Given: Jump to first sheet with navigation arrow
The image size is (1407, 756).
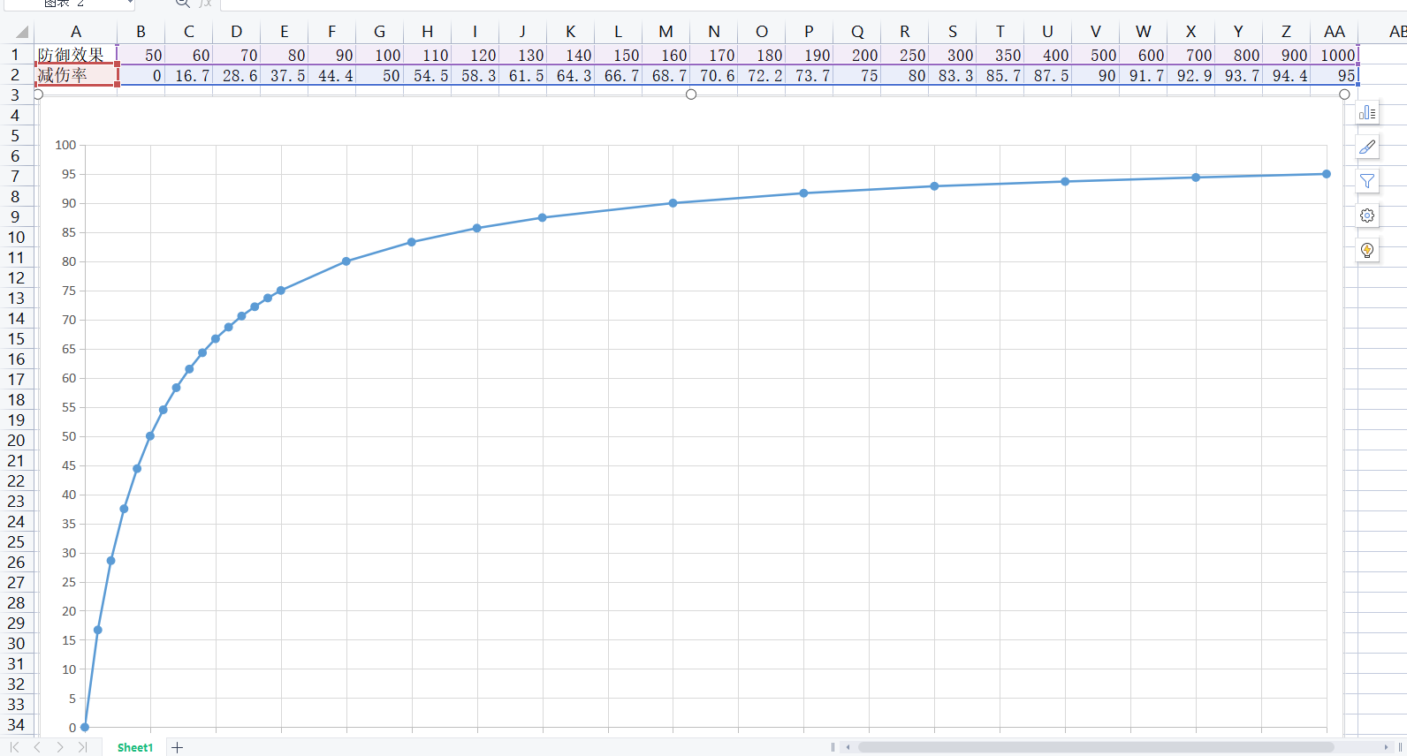Looking at the screenshot, I should (x=14, y=747).
